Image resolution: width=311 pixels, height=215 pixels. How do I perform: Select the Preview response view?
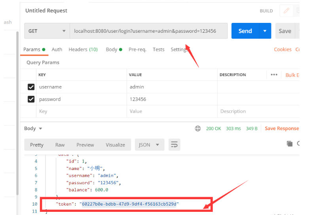click(85, 145)
